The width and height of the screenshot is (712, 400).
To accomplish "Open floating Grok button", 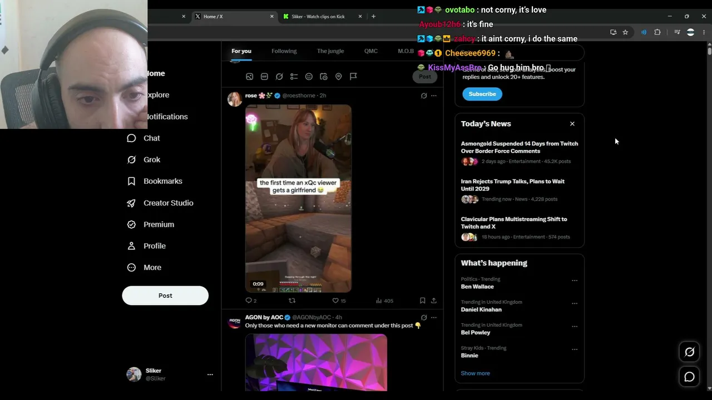I will pyautogui.click(x=689, y=352).
